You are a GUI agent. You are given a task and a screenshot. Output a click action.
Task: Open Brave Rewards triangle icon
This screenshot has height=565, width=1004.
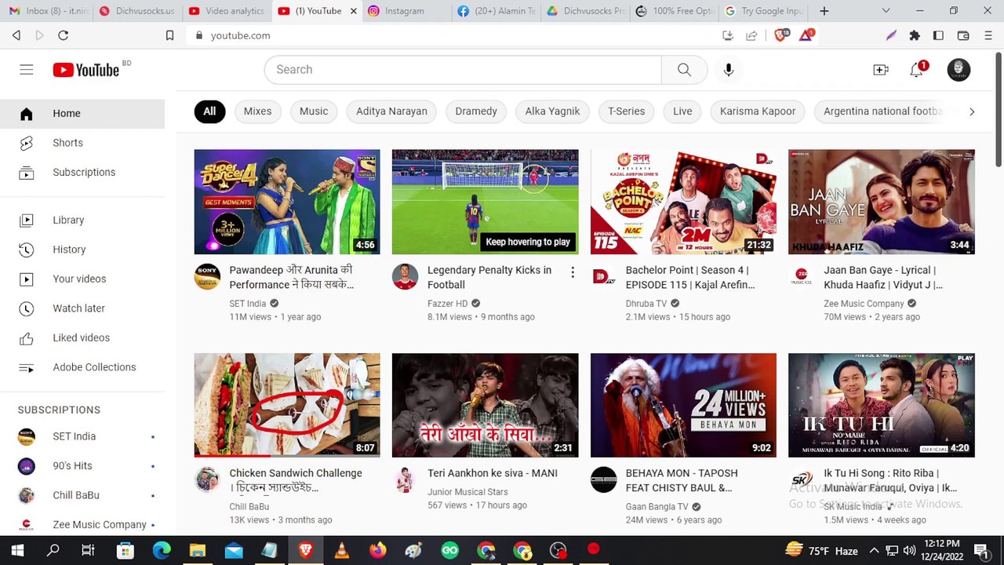(x=807, y=35)
